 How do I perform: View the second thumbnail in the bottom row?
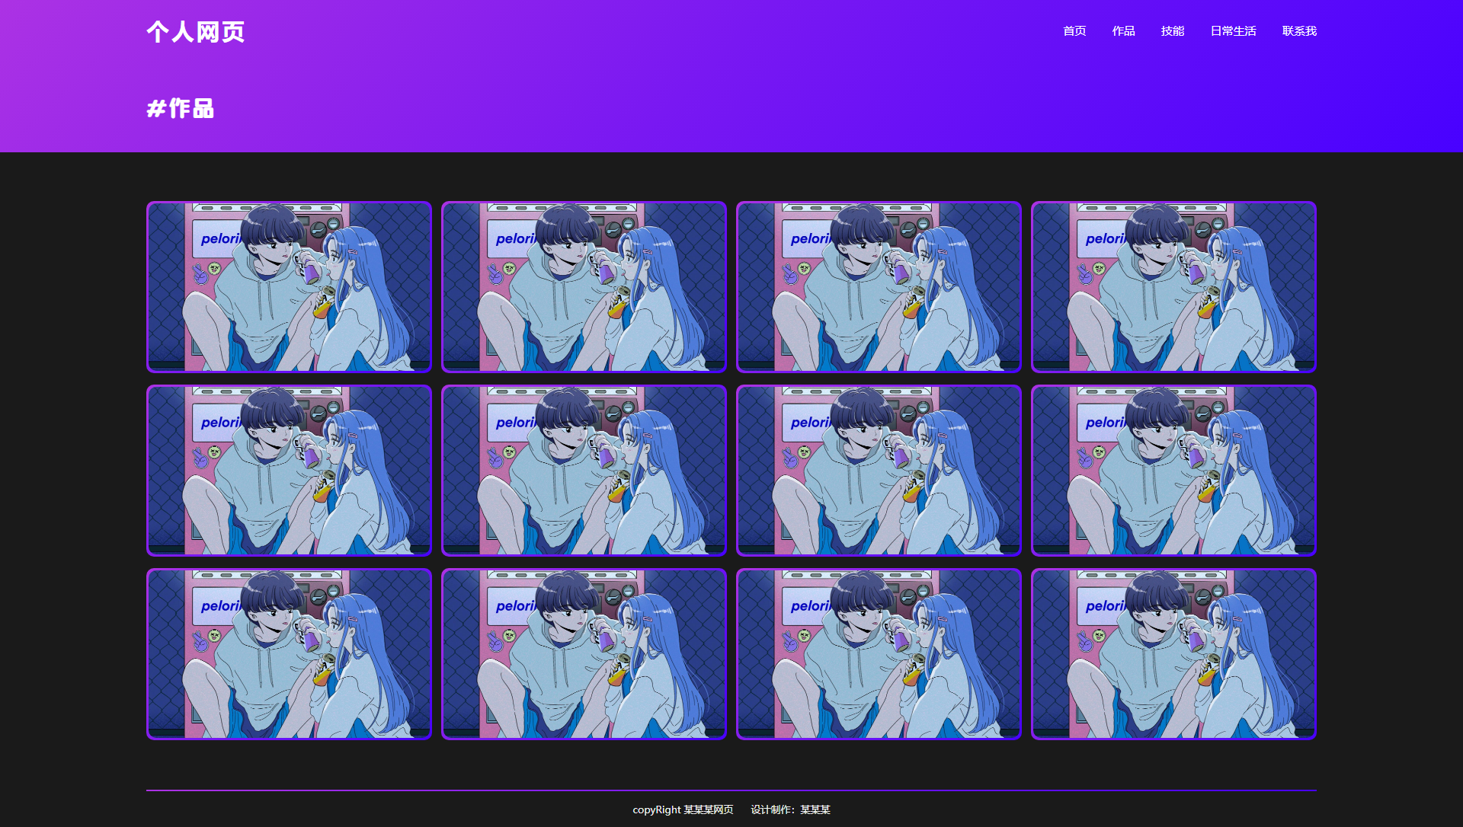[584, 654]
